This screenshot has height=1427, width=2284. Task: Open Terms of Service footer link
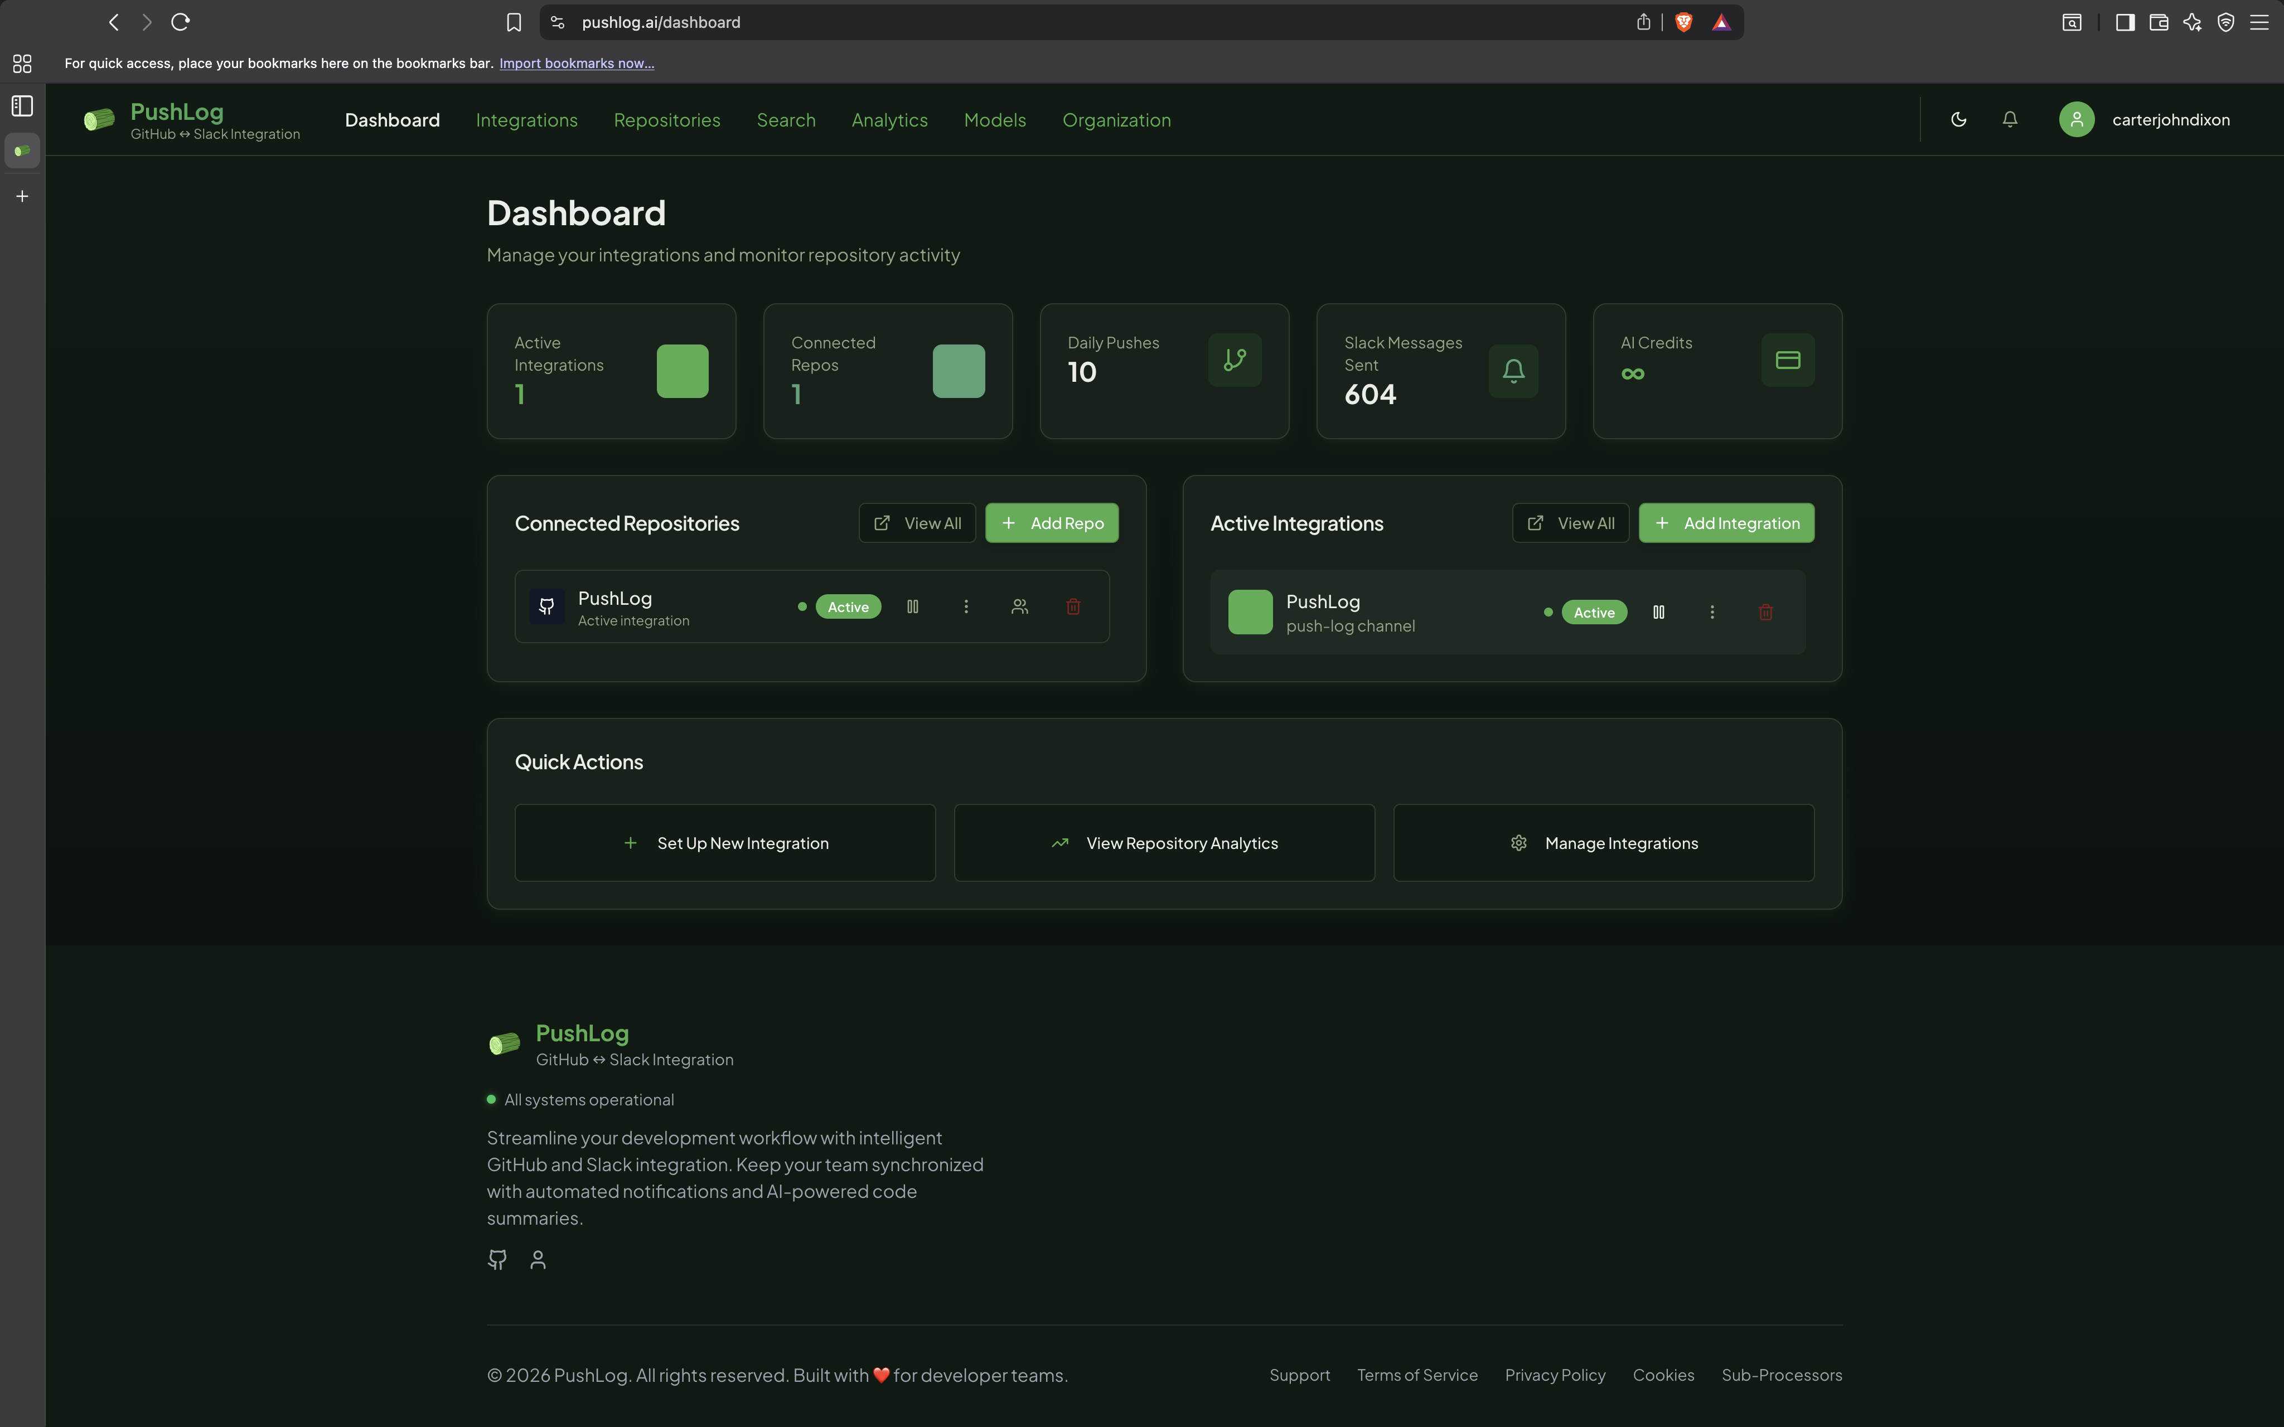tap(1417, 1375)
